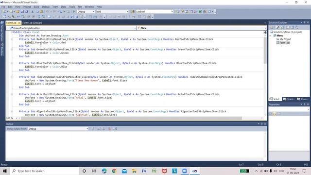Click the Find in Files icon beside ListBox1

133,12
